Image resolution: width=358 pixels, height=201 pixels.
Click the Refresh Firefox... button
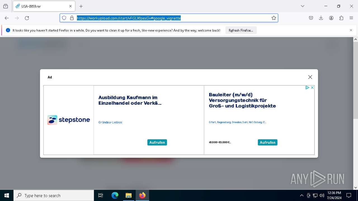(241, 30)
